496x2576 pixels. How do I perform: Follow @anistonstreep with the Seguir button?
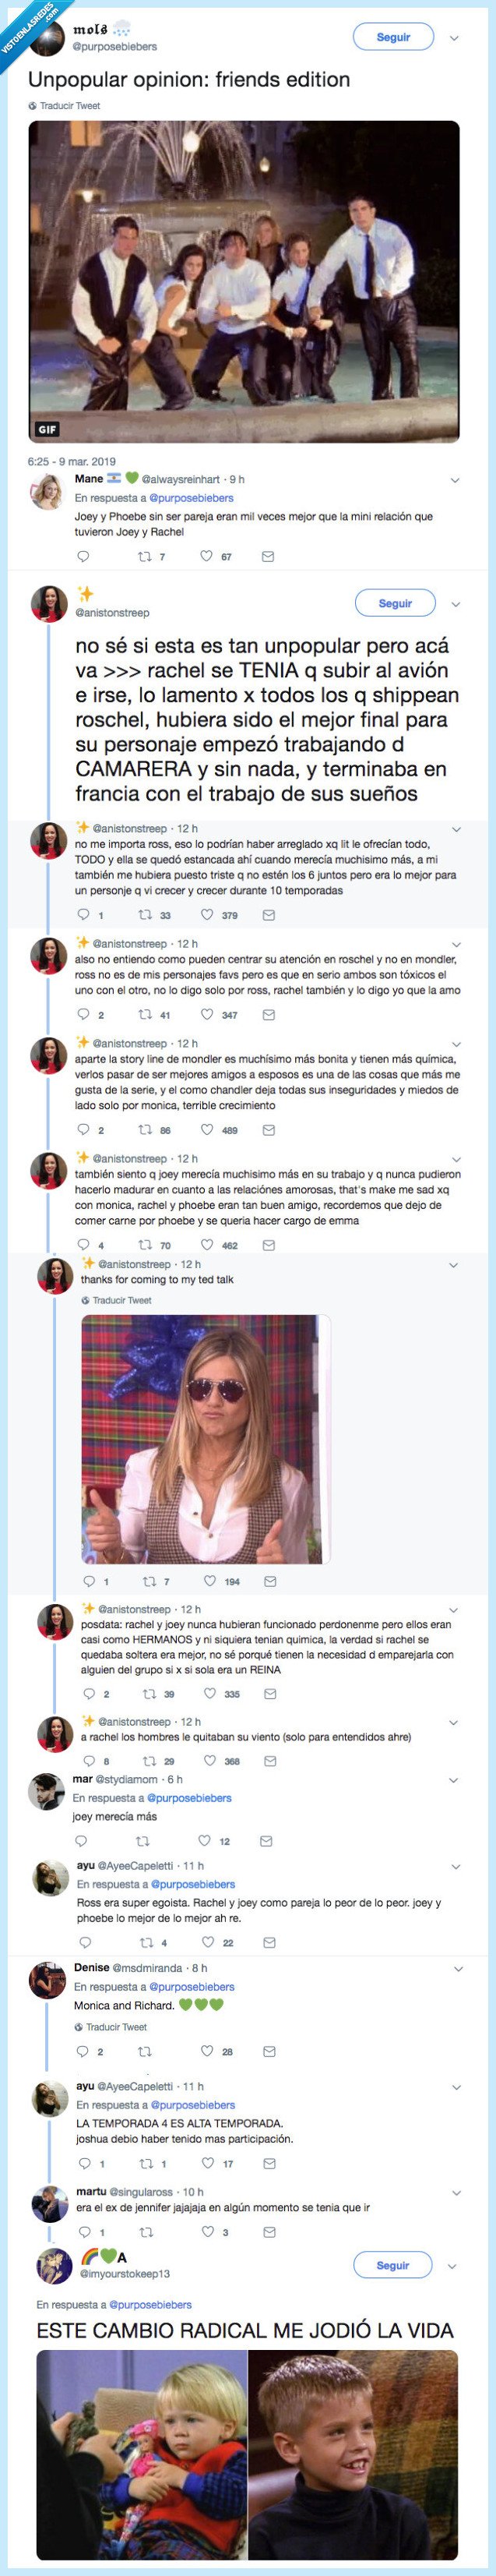tap(395, 603)
